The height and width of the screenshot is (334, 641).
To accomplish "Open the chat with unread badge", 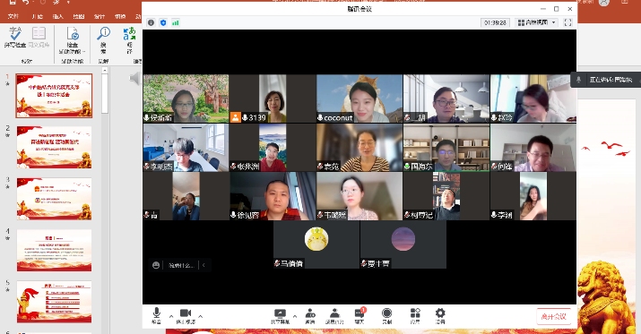I will [359, 316].
